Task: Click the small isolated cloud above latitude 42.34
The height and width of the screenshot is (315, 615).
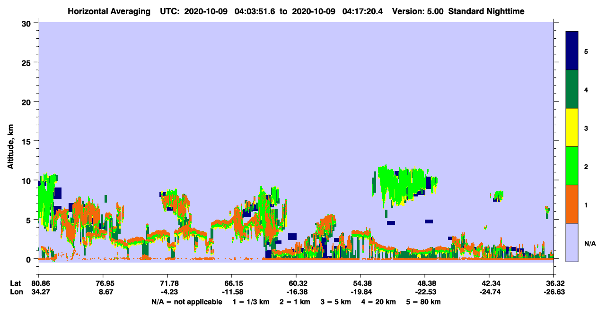Action: click(498, 196)
